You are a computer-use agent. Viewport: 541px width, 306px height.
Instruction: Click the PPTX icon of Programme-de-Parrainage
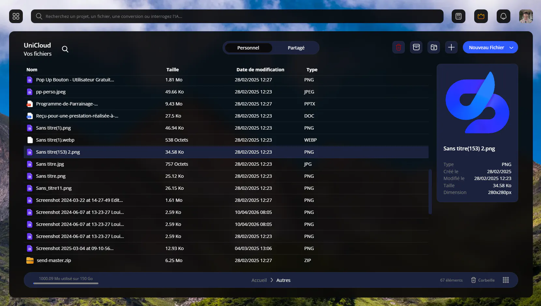click(30, 104)
